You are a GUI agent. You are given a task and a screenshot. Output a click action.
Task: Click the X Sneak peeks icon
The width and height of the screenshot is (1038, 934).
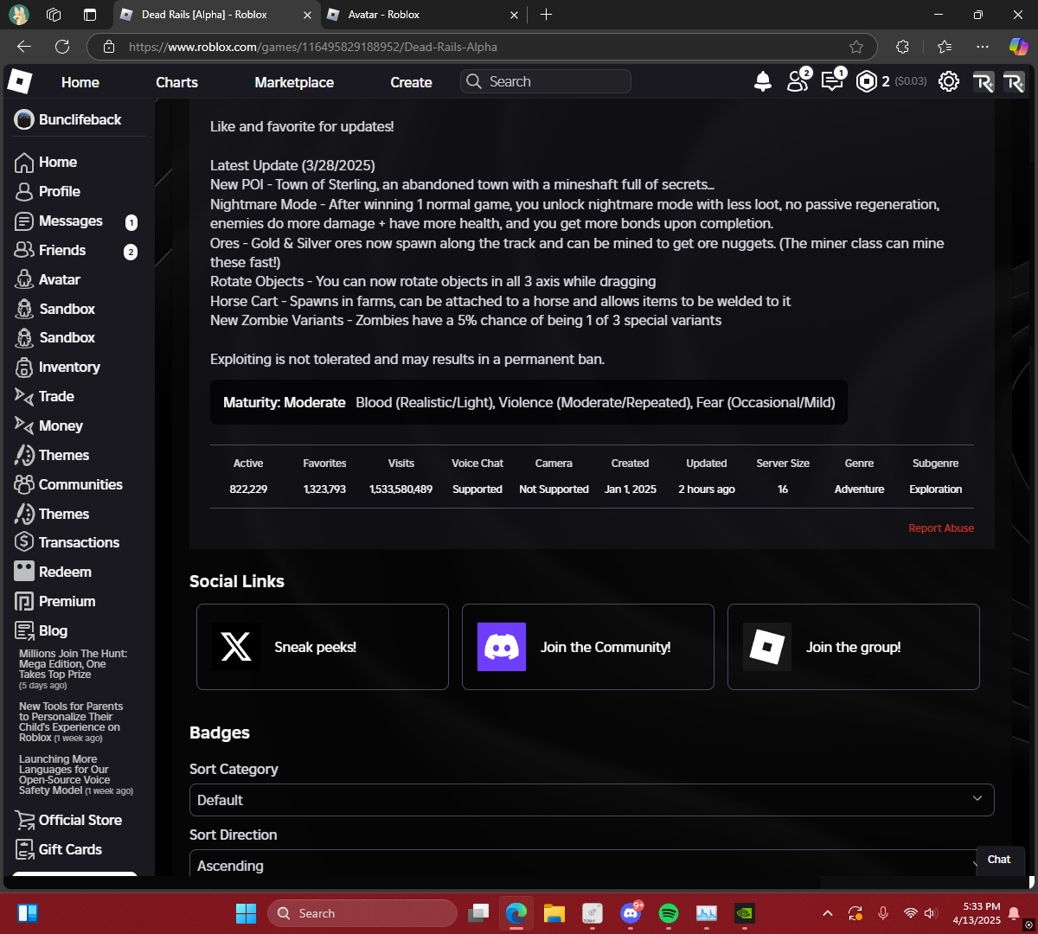[x=236, y=647]
